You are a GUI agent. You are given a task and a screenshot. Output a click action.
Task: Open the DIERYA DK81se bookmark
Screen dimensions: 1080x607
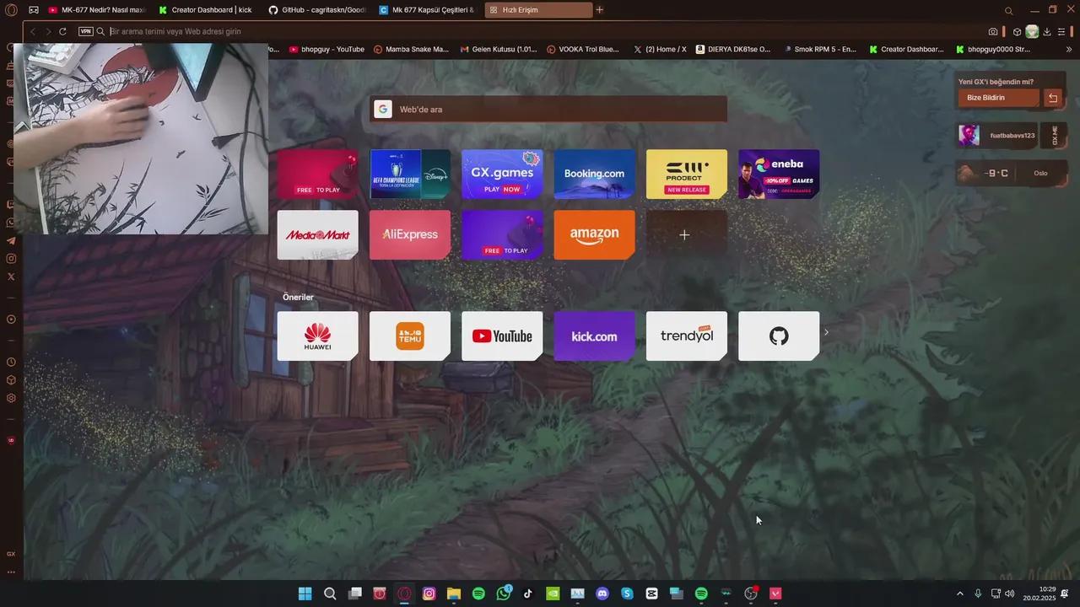pos(733,49)
